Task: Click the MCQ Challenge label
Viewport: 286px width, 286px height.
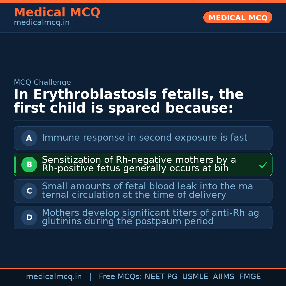Action: click(42, 82)
